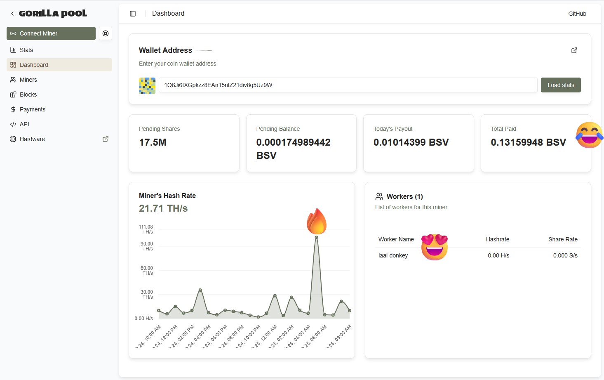
Task: Click the Worker Name column header
Action: click(x=396, y=239)
